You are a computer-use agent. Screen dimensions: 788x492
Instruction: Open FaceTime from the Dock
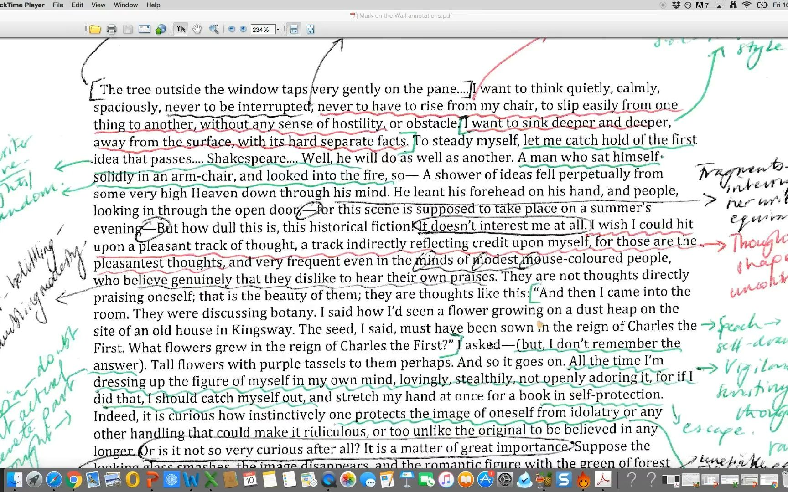coord(426,480)
